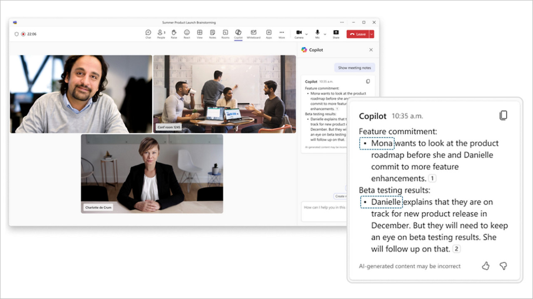This screenshot has height=299, width=533.
Task: Expand the Camera options dropdown arrow
Action: (306, 34)
